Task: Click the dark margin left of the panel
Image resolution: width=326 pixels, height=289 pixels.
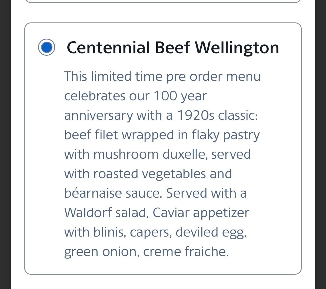Action: [5, 144]
